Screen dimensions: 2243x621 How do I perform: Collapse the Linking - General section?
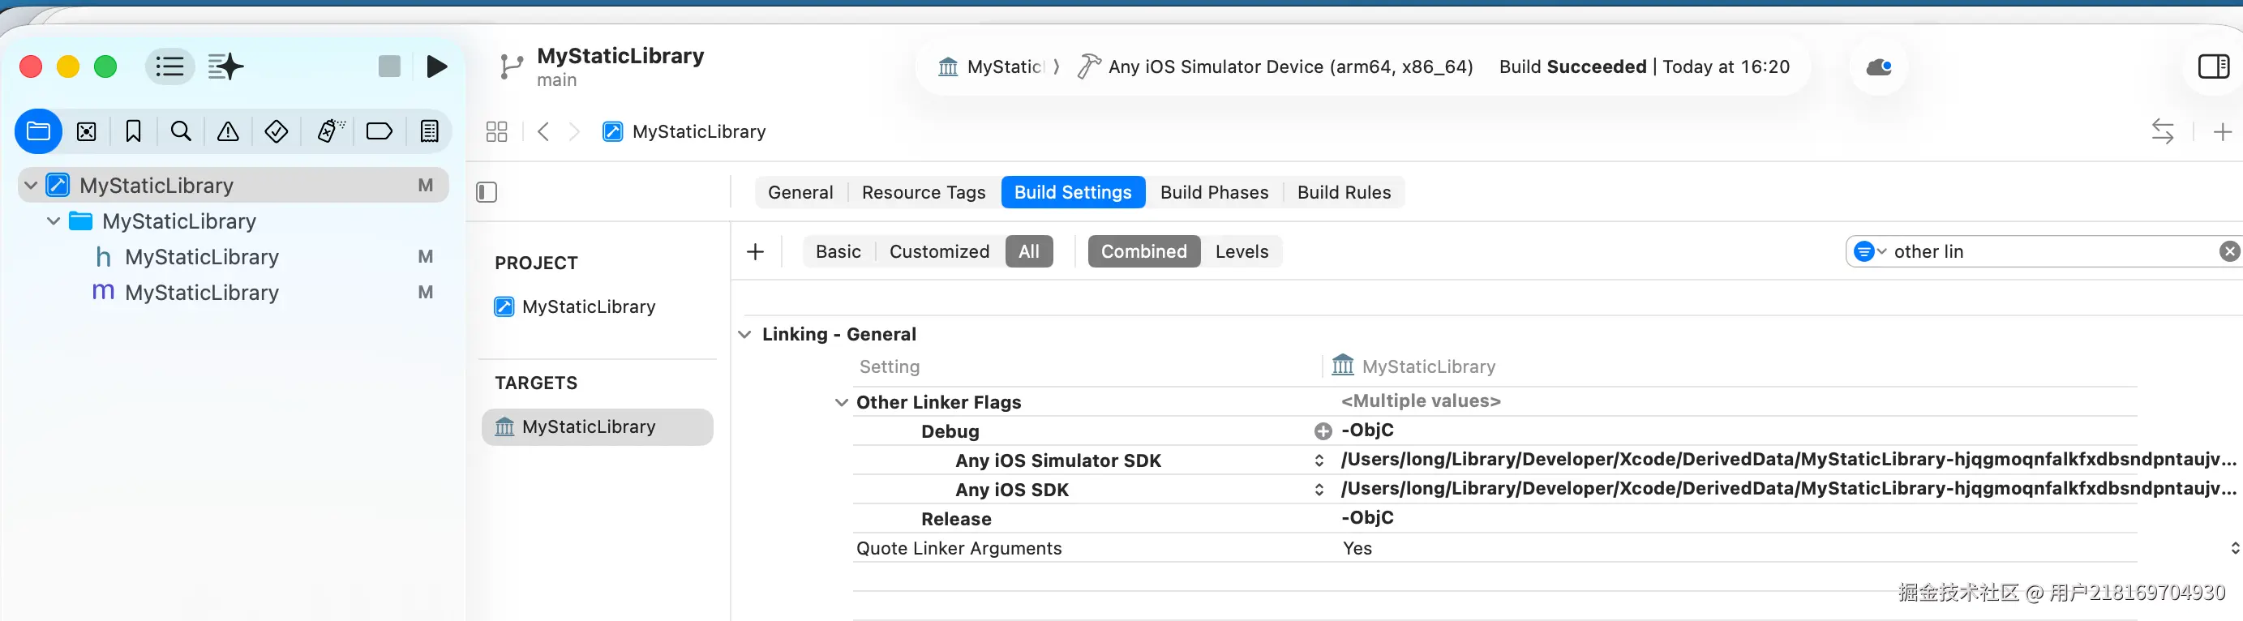[745, 335]
